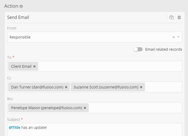Click the Responsible value in From
Screen dimensions: 188x136
(x=20, y=37)
